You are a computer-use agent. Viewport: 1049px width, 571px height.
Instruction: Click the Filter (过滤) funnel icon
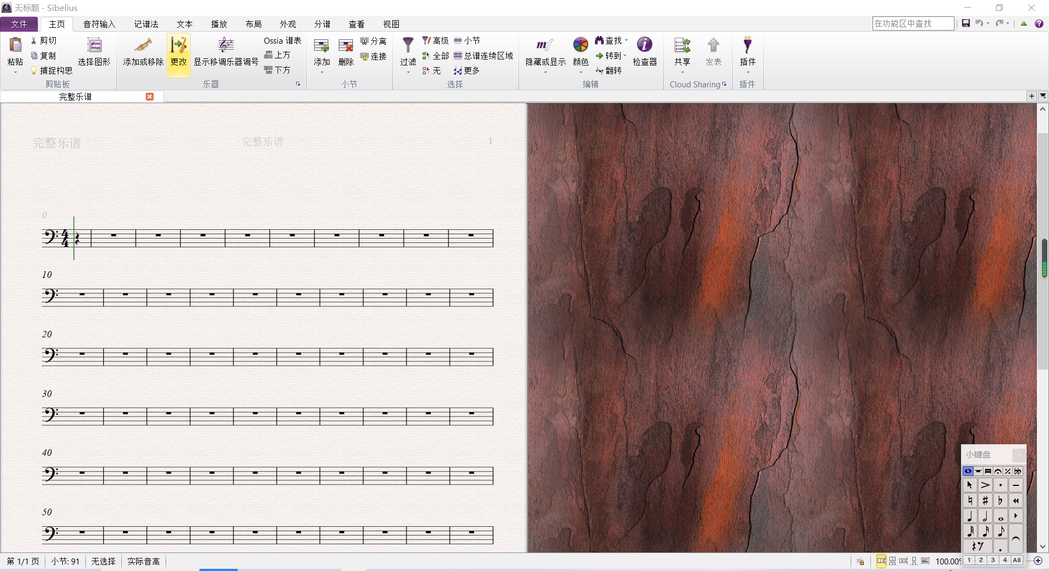click(408, 45)
